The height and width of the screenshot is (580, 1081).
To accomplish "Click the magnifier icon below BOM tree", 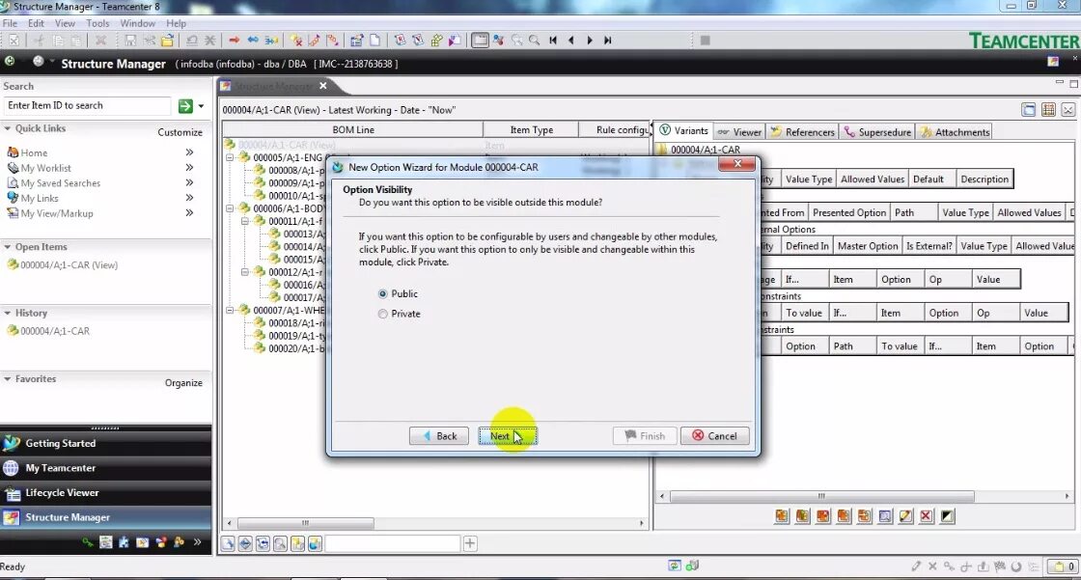I will click(280, 543).
